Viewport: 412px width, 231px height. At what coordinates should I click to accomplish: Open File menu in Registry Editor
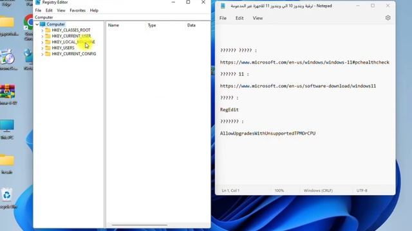coord(38,10)
